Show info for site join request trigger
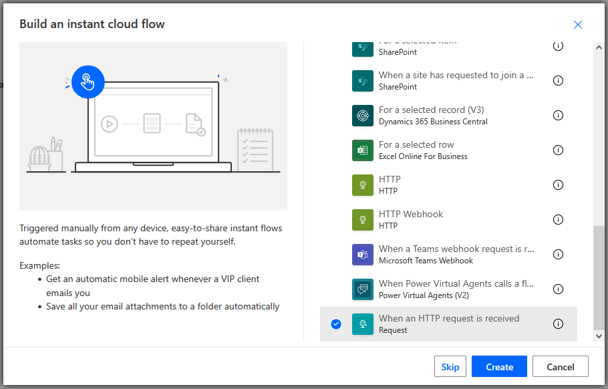The image size is (608, 389). click(x=558, y=81)
